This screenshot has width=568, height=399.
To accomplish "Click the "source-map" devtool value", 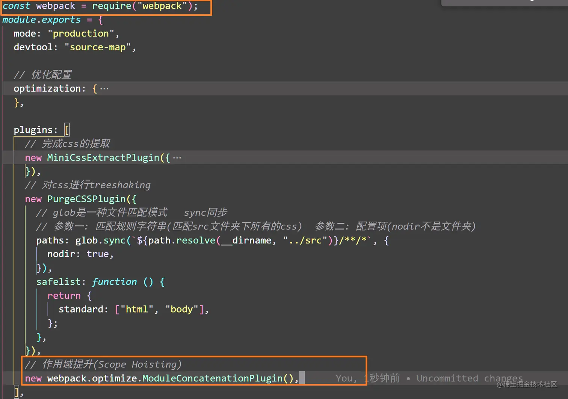I will pos(98,47).
